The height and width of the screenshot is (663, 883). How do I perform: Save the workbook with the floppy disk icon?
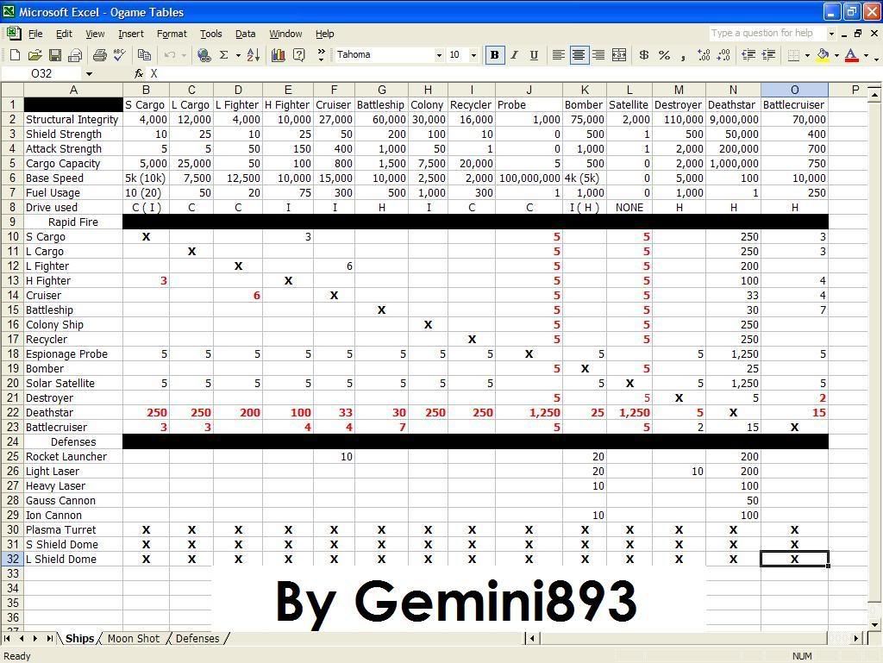[55, 54]
